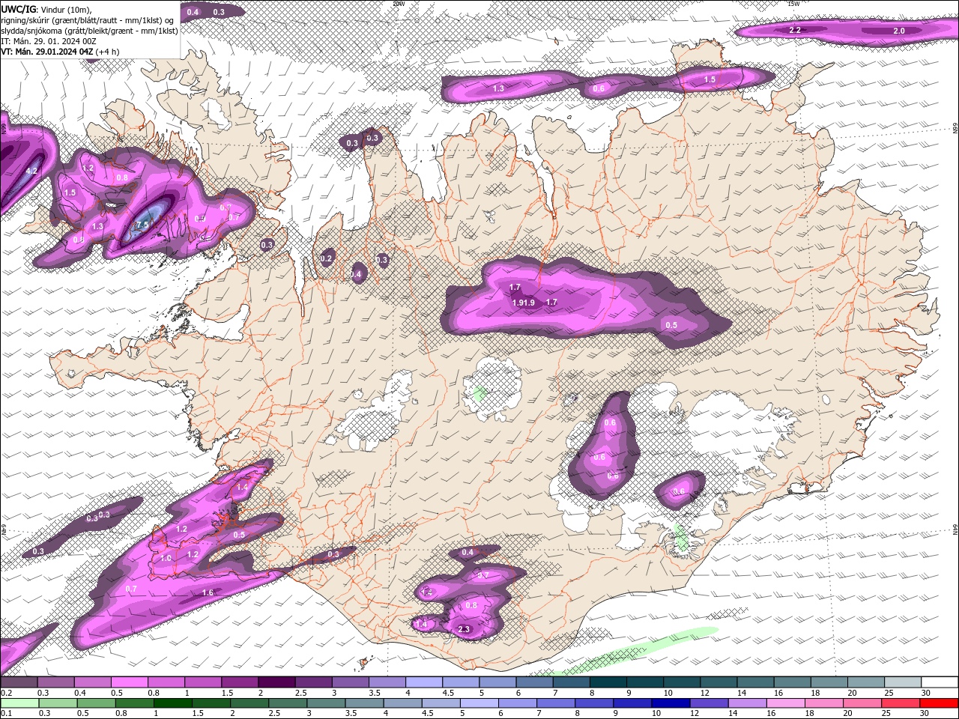Image resolution: width=959 pixels, height=719 pixels.
Task: Click the 4.2 value at the far west edge
Action: tap(31, 171)
